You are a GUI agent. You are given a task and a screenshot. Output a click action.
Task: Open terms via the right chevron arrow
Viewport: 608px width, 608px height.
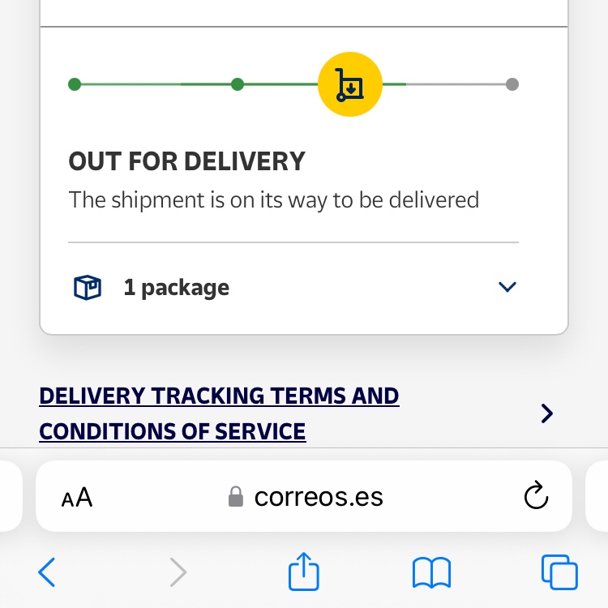point(546,414)
